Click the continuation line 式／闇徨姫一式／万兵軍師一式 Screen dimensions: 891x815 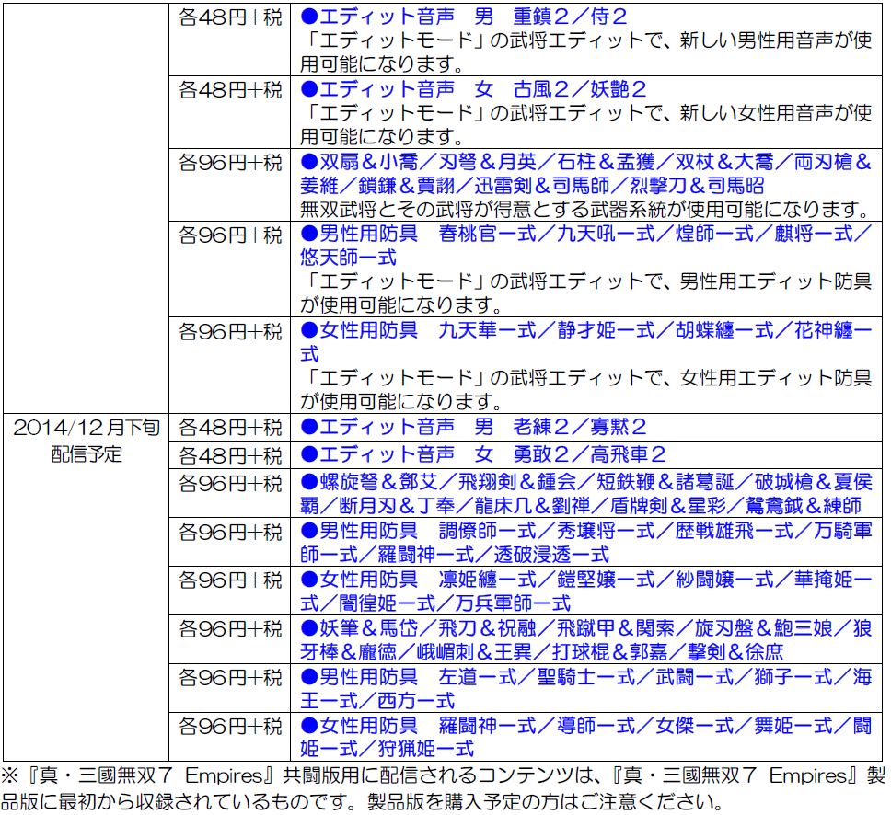[435, 603]
